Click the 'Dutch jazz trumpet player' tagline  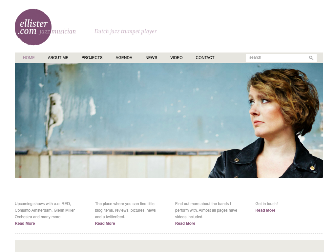click(x=126, y=31)
